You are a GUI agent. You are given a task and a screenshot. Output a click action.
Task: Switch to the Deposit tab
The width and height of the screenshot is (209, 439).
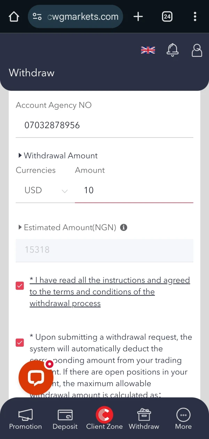65,419
